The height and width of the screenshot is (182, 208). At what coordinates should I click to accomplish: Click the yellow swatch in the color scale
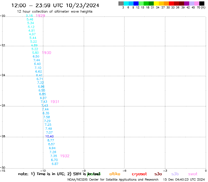click(x=156, y=3)
